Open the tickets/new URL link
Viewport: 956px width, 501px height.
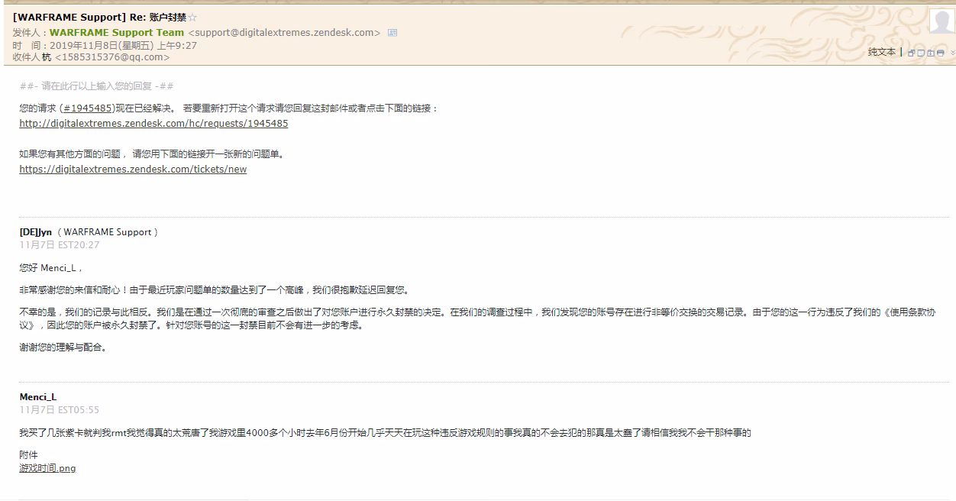tap(133, 170)
